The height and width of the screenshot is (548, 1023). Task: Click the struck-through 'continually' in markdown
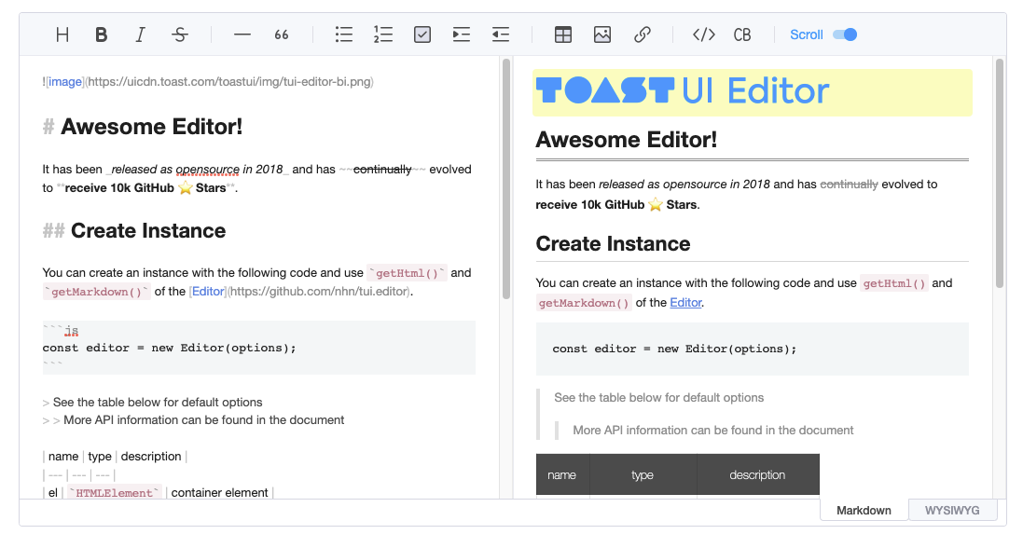tap(382, 169)
